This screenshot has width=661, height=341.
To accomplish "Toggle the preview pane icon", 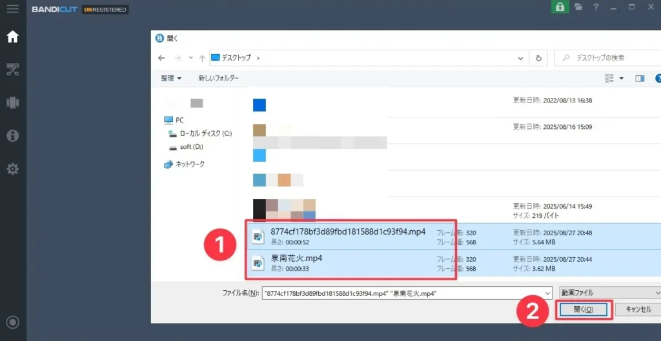I will (640, 78).
